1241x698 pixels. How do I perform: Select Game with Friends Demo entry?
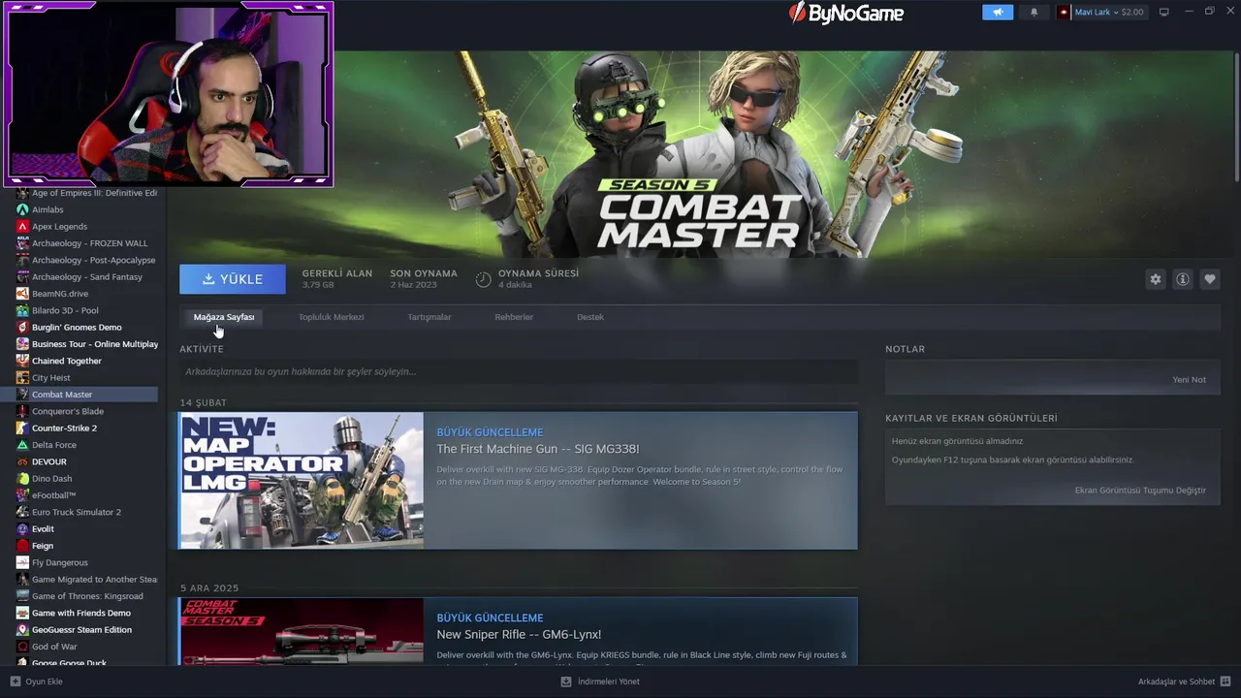(80, 613)
